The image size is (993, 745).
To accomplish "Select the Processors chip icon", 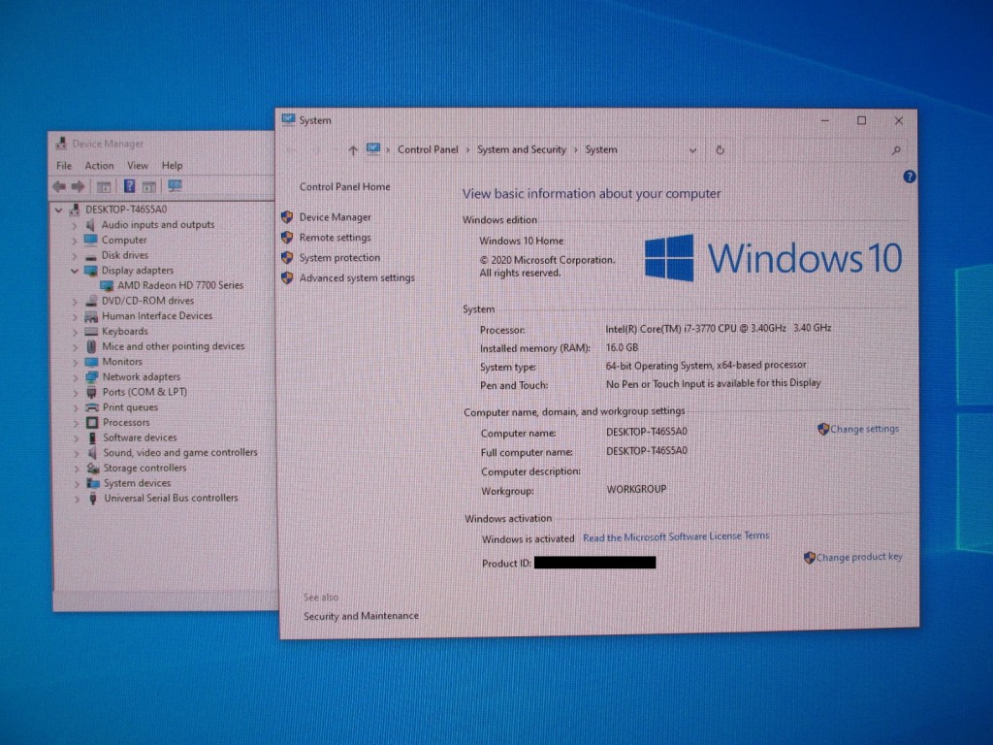I will pyautogui.click(x=92, y=423).
